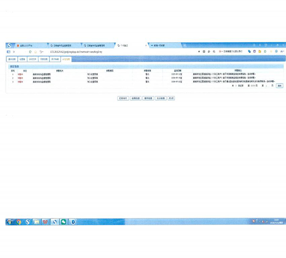Click the 2025-05-12 date in row 1

pyautogui.click(x=176, y=74)
